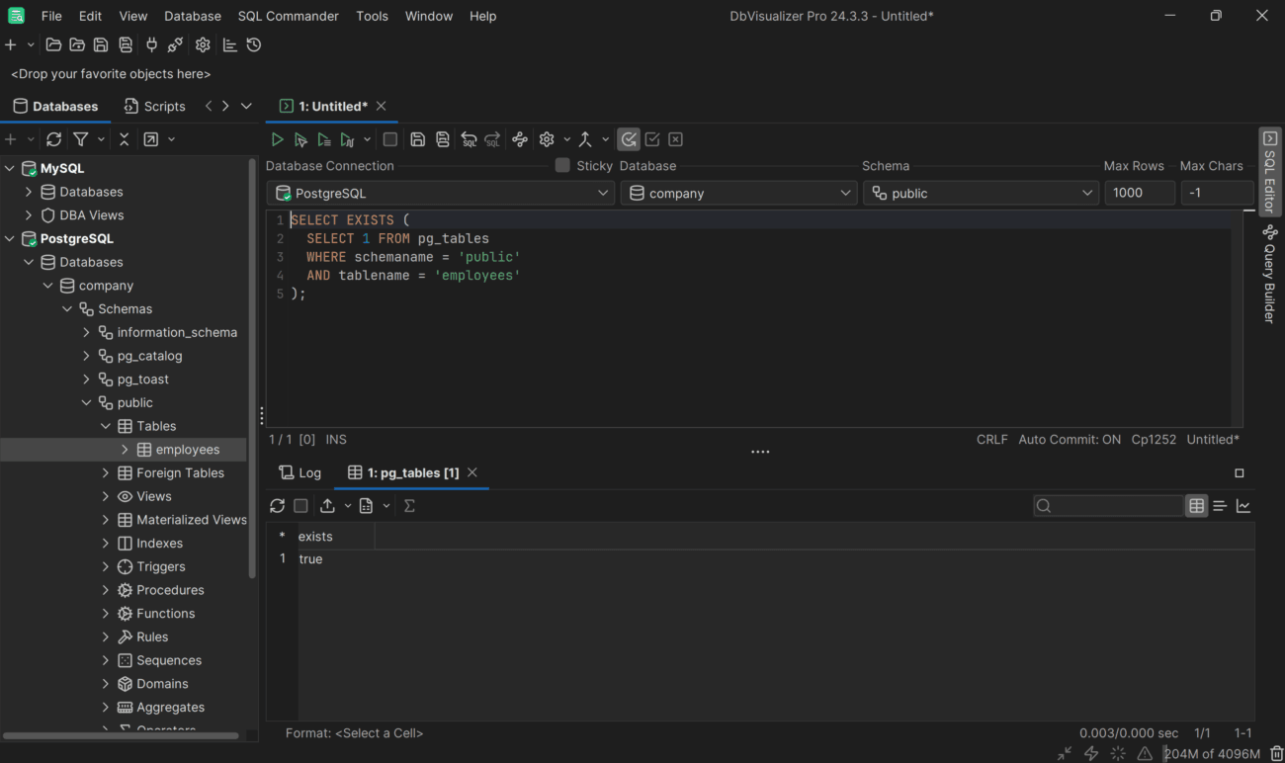Image resolution: width=1285 pixels, height=763 pixels.
Task: Switch results to chart view icon
Action: tap(1244, 505)
